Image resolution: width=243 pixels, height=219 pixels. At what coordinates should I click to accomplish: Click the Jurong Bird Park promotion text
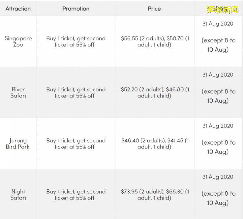76,144
